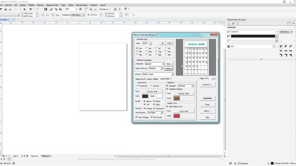The height and width of the screenshot is (166, 296).
Task: Open the Texto menu
Action: click(x=63, y=5)
